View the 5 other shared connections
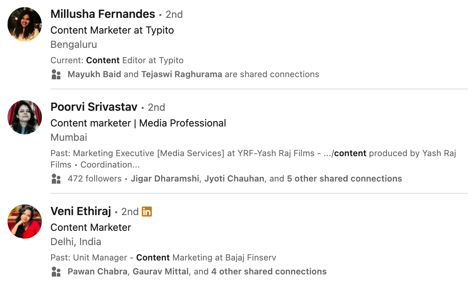Image resolution: width=468 pixels, height=288 pixels. point(344,179)
